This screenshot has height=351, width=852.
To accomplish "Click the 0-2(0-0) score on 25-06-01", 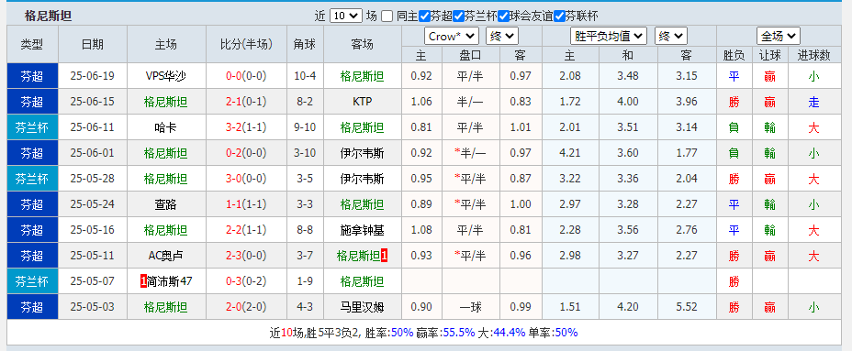I will point(246,154).
